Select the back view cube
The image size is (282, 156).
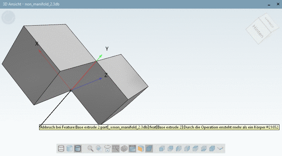[170, 149]
